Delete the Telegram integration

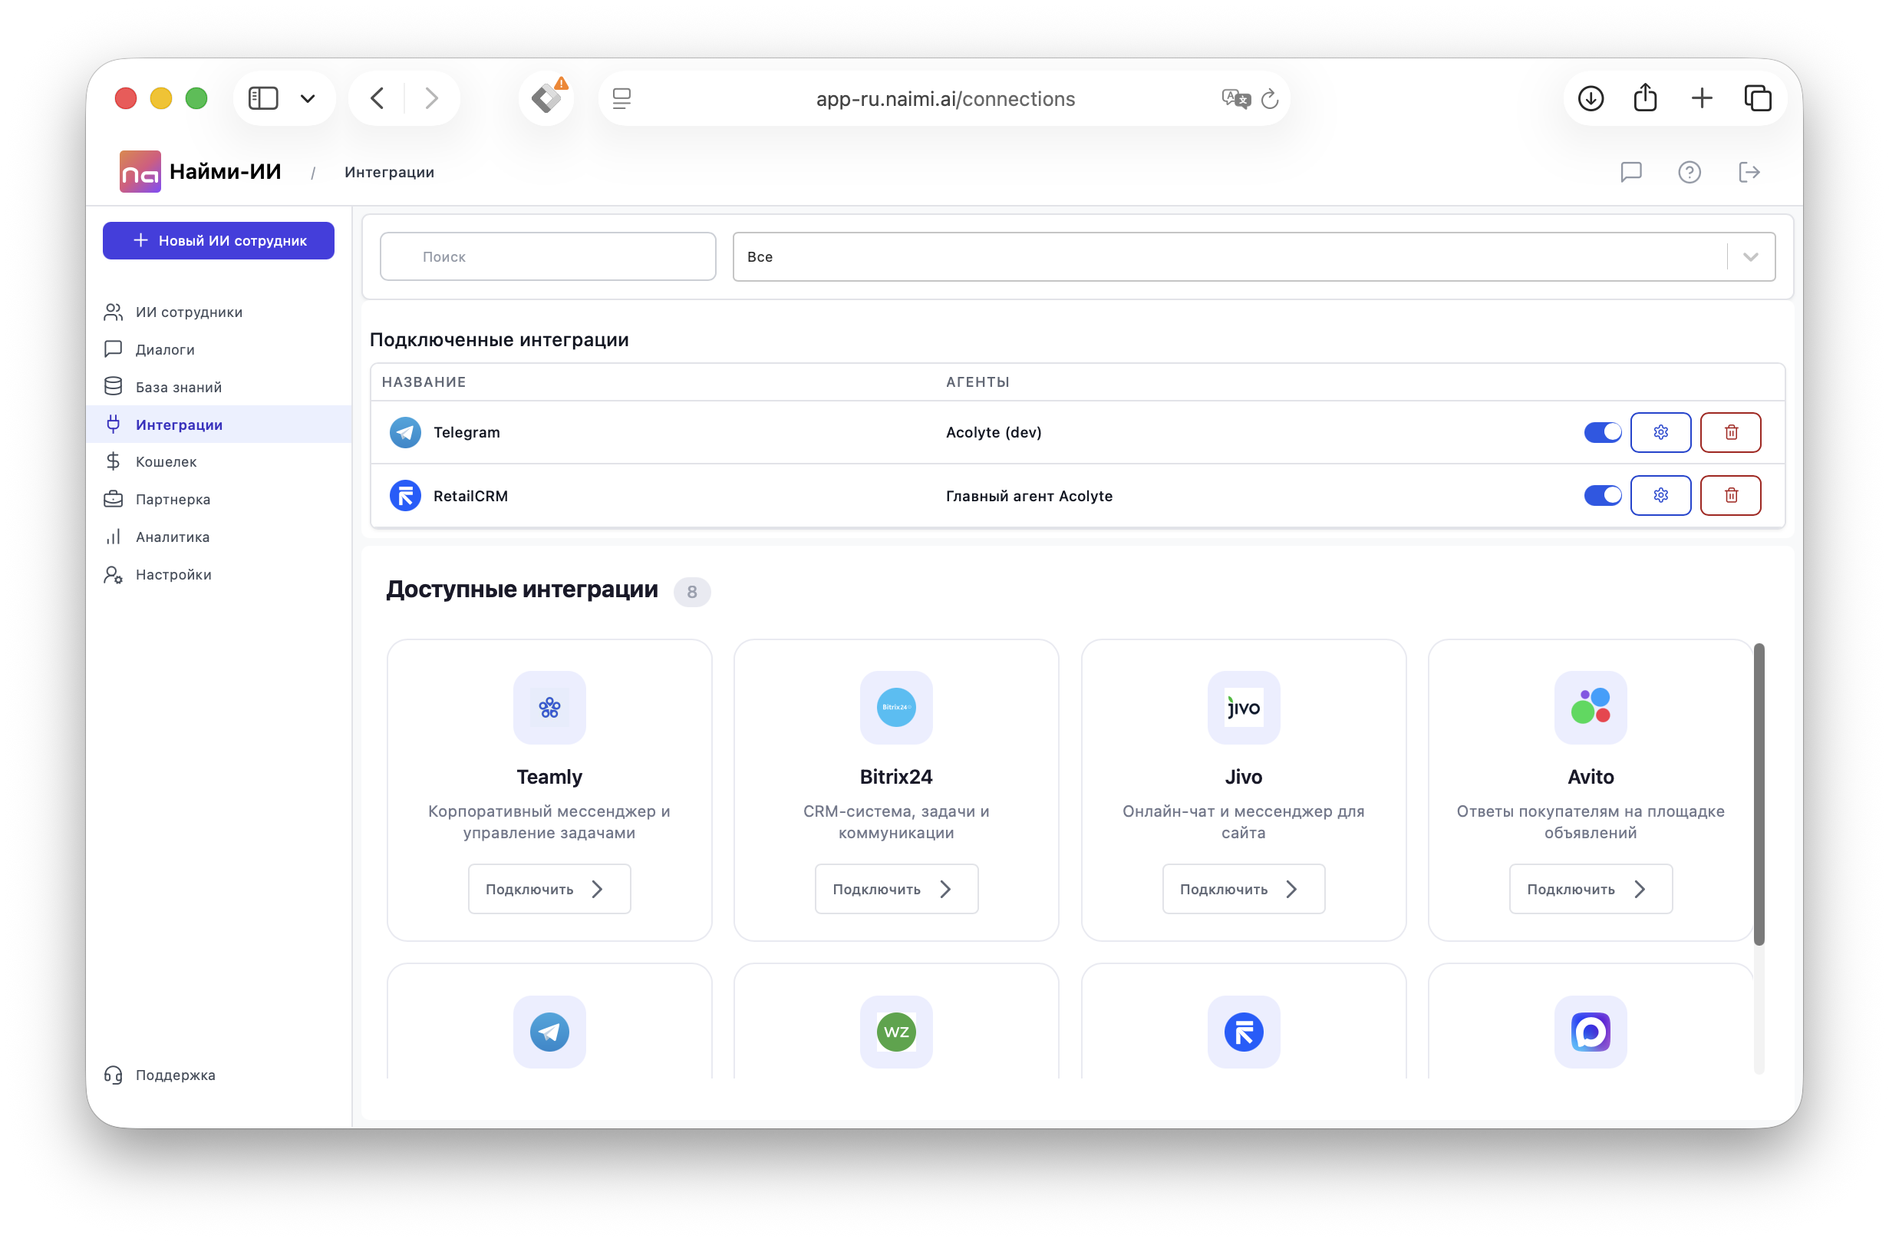pyautogui.click(x=1730, y=432)
